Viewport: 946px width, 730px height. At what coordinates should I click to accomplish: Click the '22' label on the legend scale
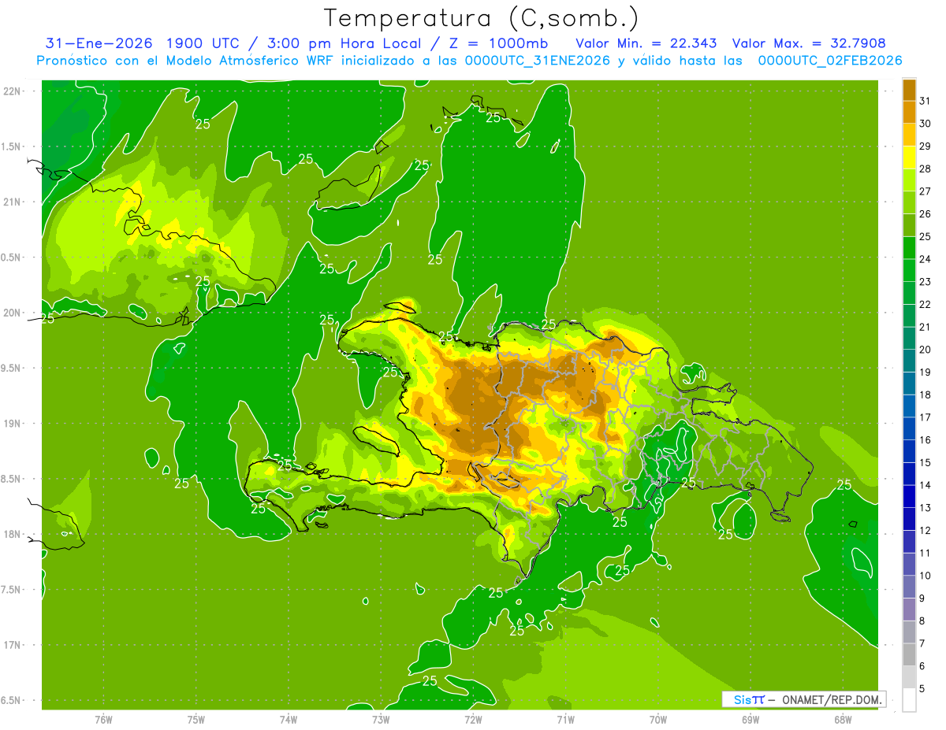click(926, 304)
